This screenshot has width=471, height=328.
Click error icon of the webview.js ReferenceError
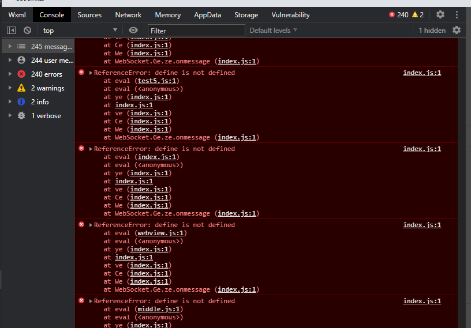pos(81,224)
